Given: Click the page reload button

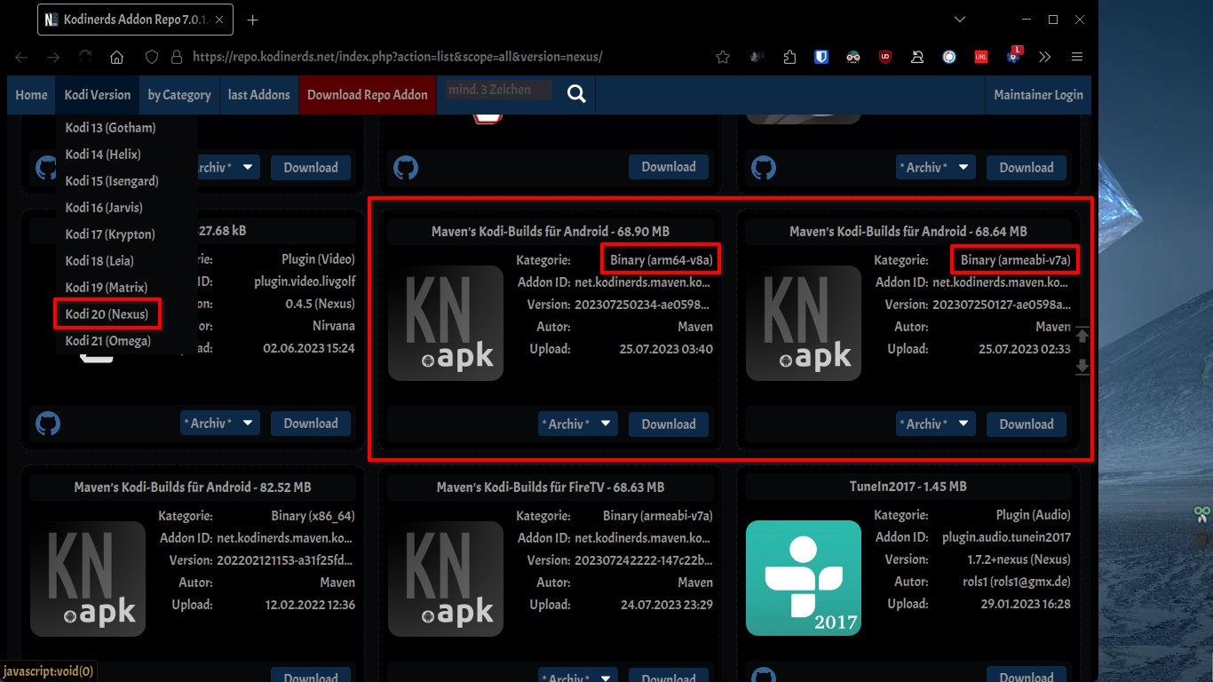Looking at the screenshot, I should pos(85,57).
